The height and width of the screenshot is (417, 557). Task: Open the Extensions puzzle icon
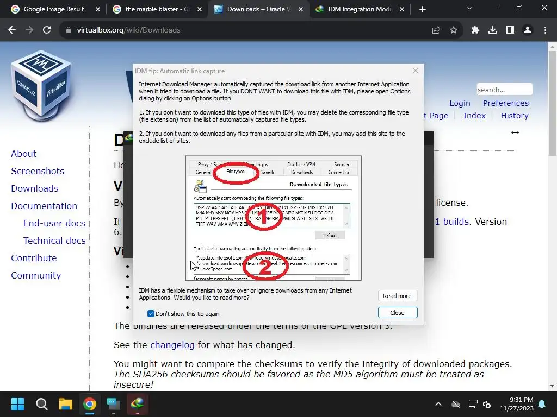tap(475, 30)
